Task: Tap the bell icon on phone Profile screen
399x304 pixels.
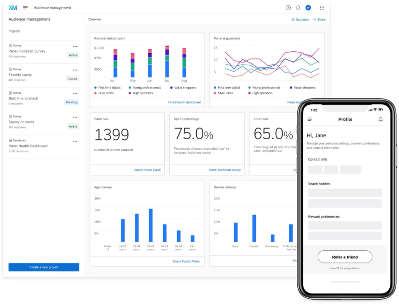Action: click(381, 119)
